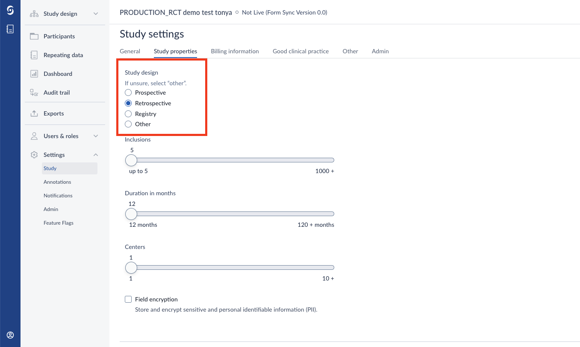This screenshot has width=580, height=347.
Task: Open Annotations under Settings
Action: (57, 182)
